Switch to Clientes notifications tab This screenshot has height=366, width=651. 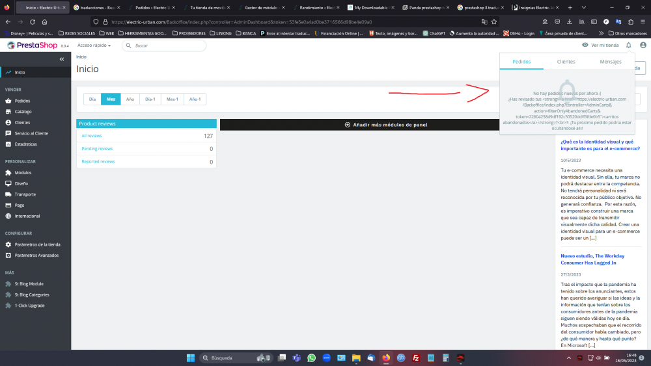(x=566, y=61)
